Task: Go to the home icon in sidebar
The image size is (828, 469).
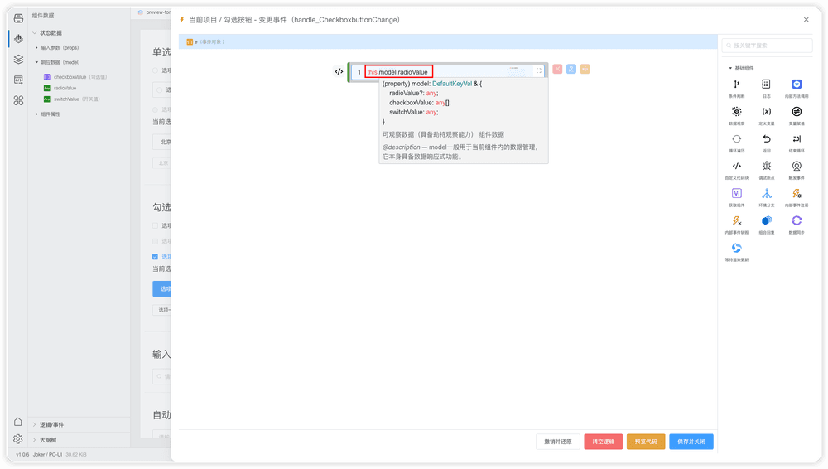Action: [x=18, y=422]
